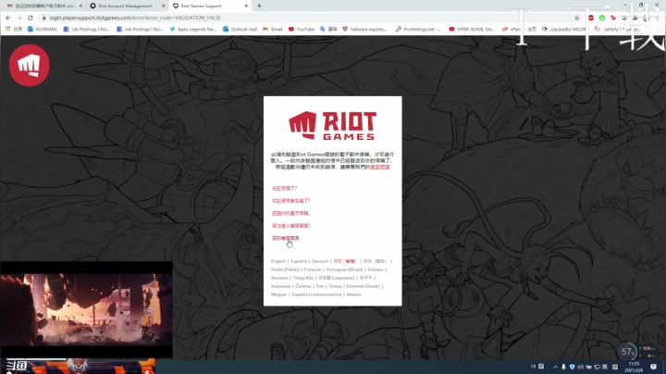The image size is (666, 374).
Task: Select Traditional Chinese language option
Action: click(x=345, y=261)
